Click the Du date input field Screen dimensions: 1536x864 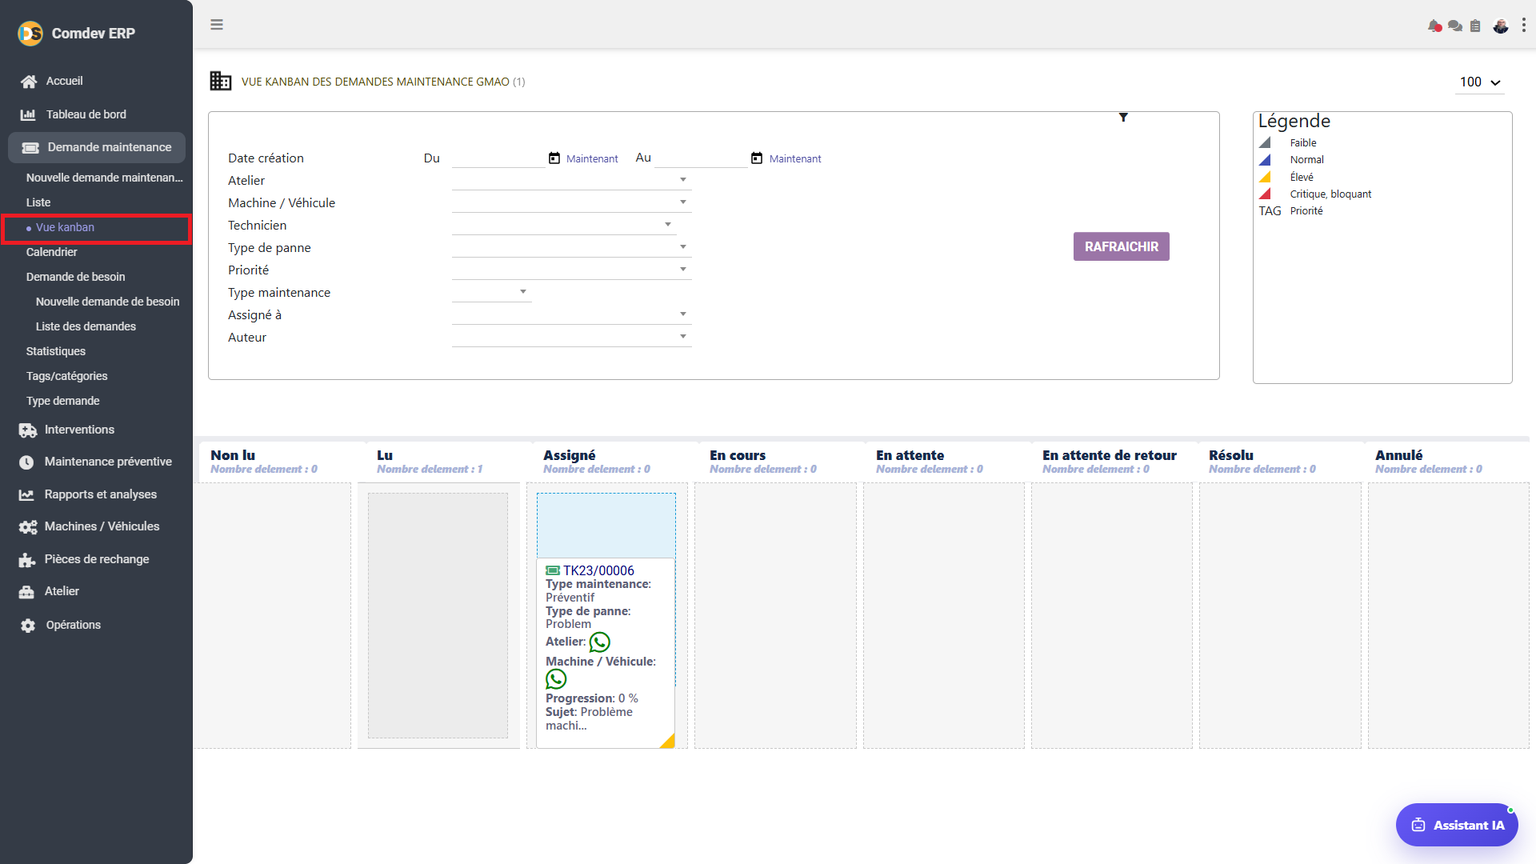(498, 158)
